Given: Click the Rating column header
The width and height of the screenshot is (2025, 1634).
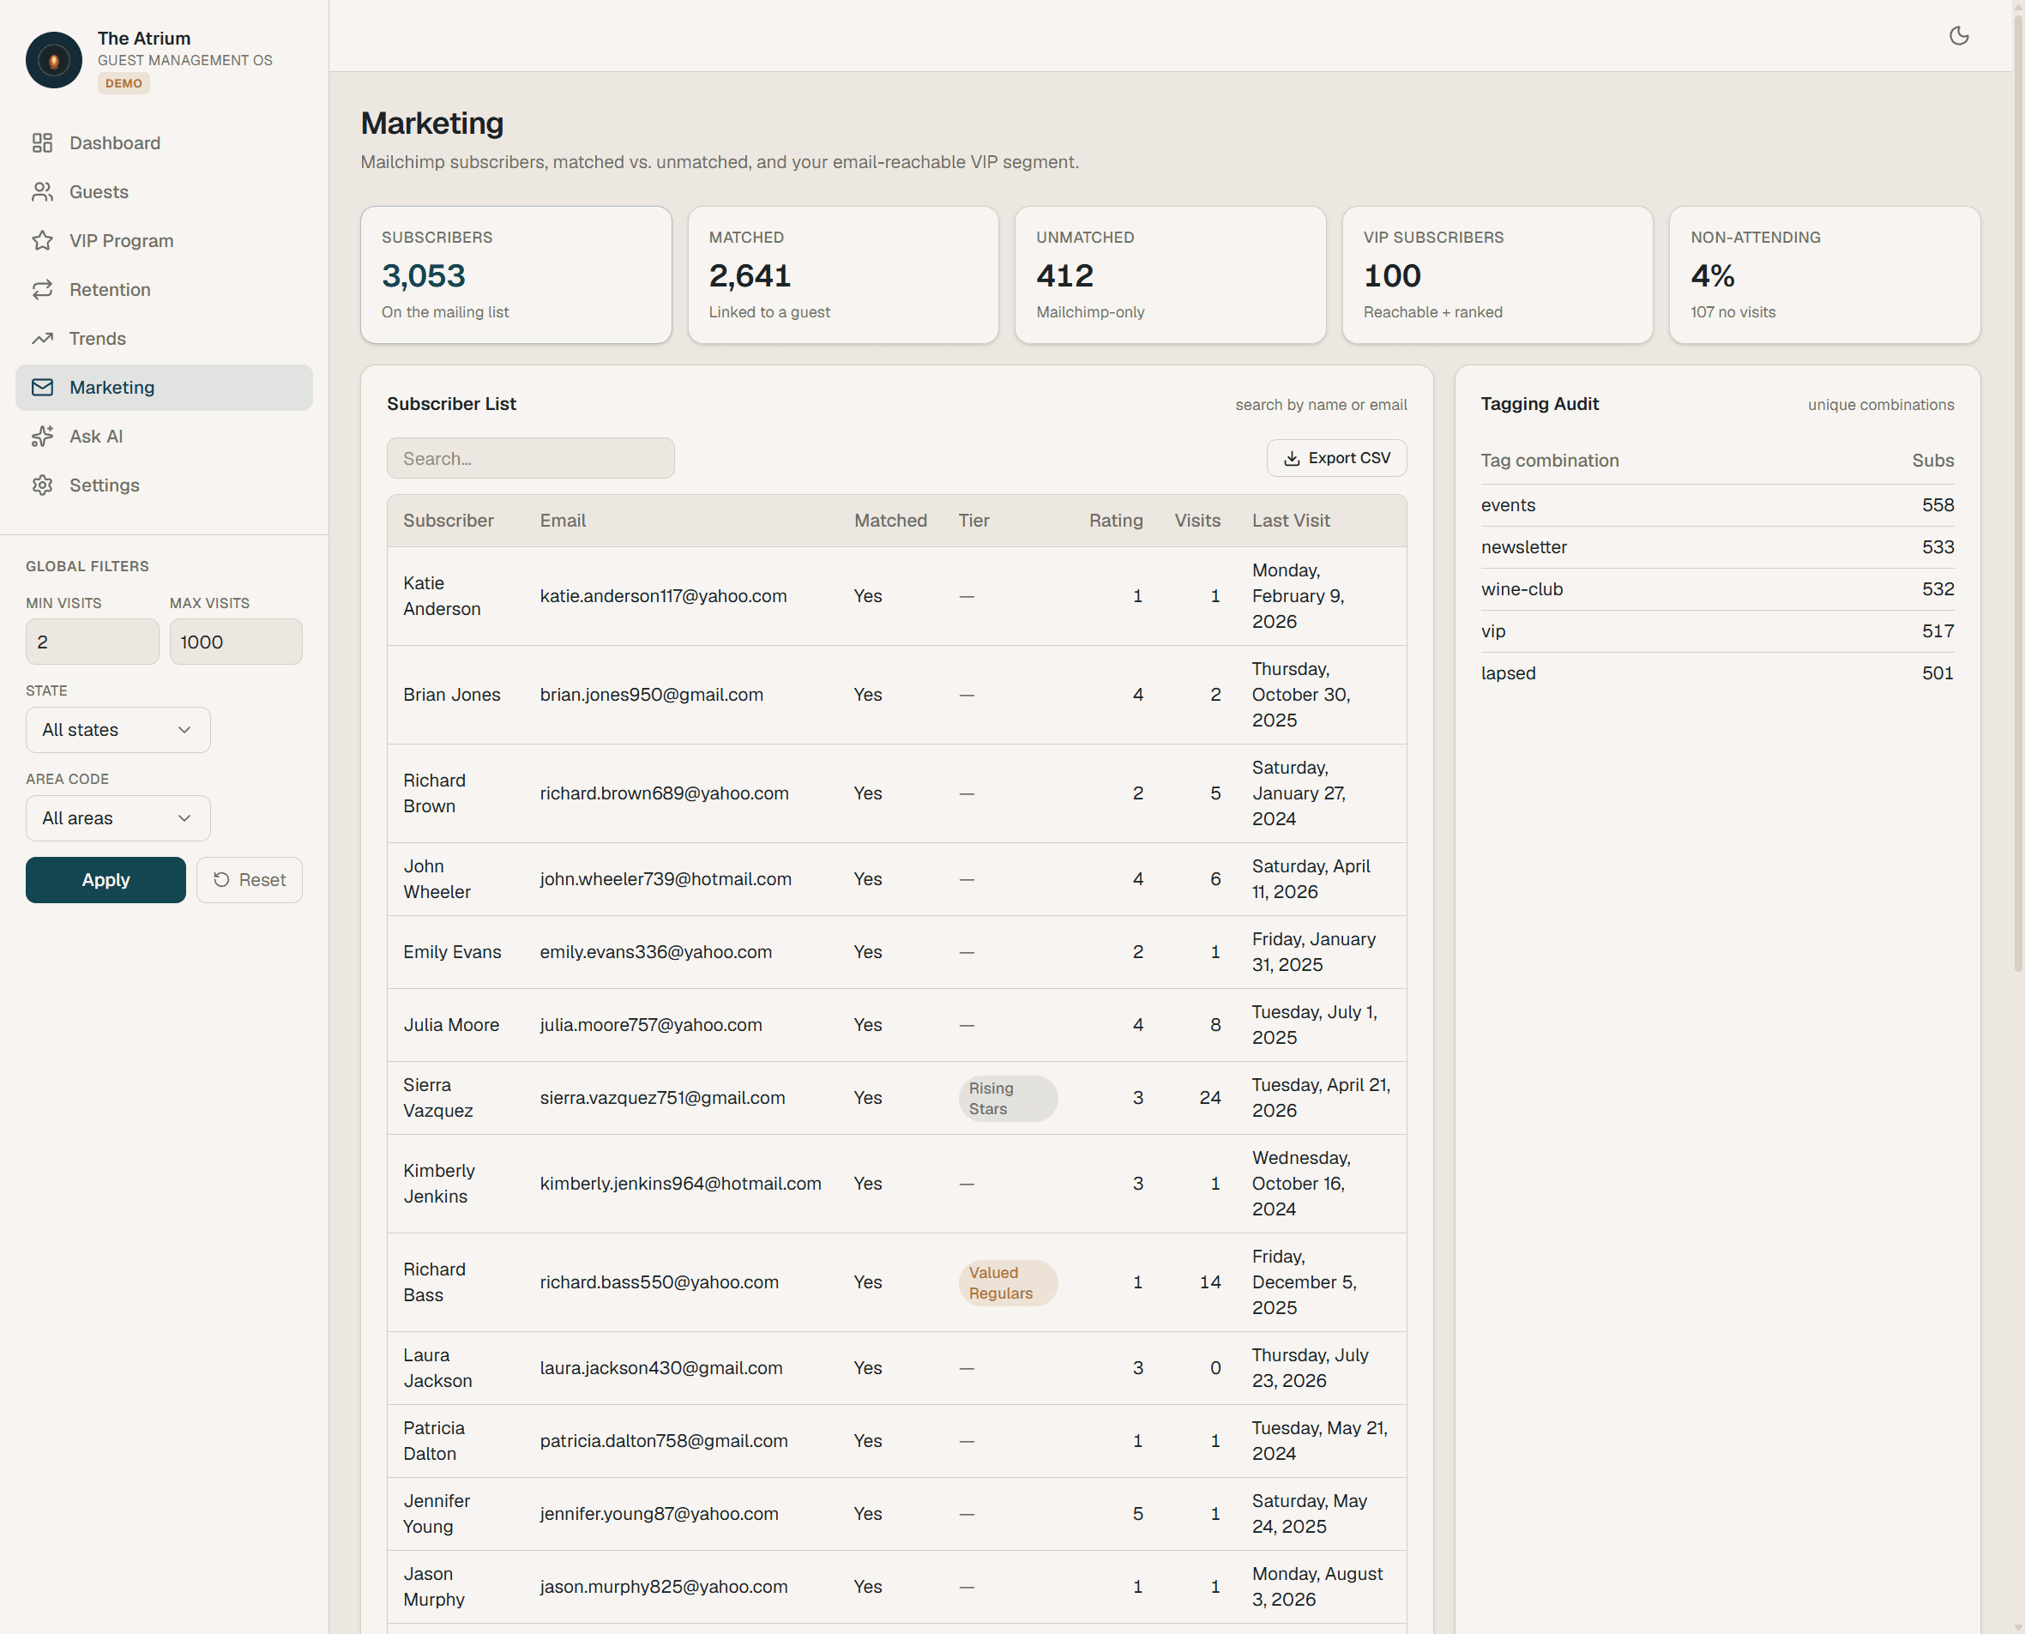Looking at the screenshot, I should click(x=1116, y=521).
